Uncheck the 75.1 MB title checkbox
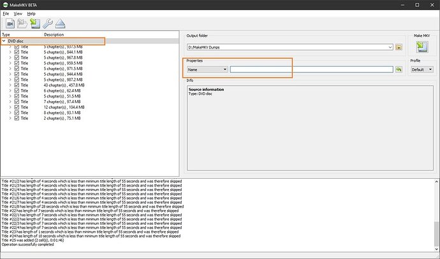Screen dimensions: 440x259 (x=17, y=118)
